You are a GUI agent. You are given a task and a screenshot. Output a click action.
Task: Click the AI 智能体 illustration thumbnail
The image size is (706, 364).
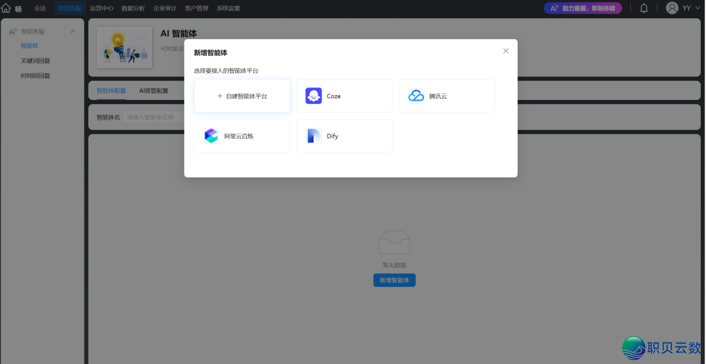point(124,48)
